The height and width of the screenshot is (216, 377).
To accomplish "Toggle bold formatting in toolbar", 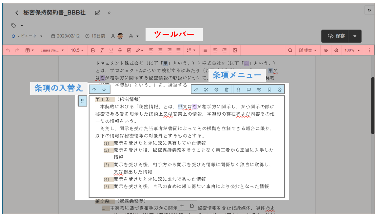I will click(93, 50).
